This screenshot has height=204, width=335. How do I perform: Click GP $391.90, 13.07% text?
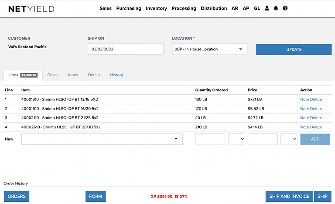[169, 197]
